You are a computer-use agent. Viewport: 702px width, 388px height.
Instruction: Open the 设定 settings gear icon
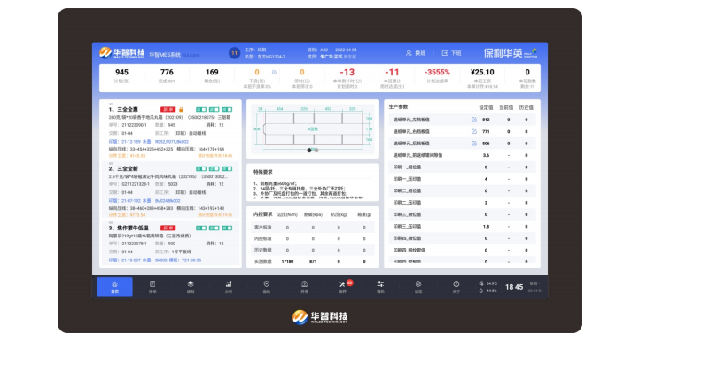tap(418, 286)
